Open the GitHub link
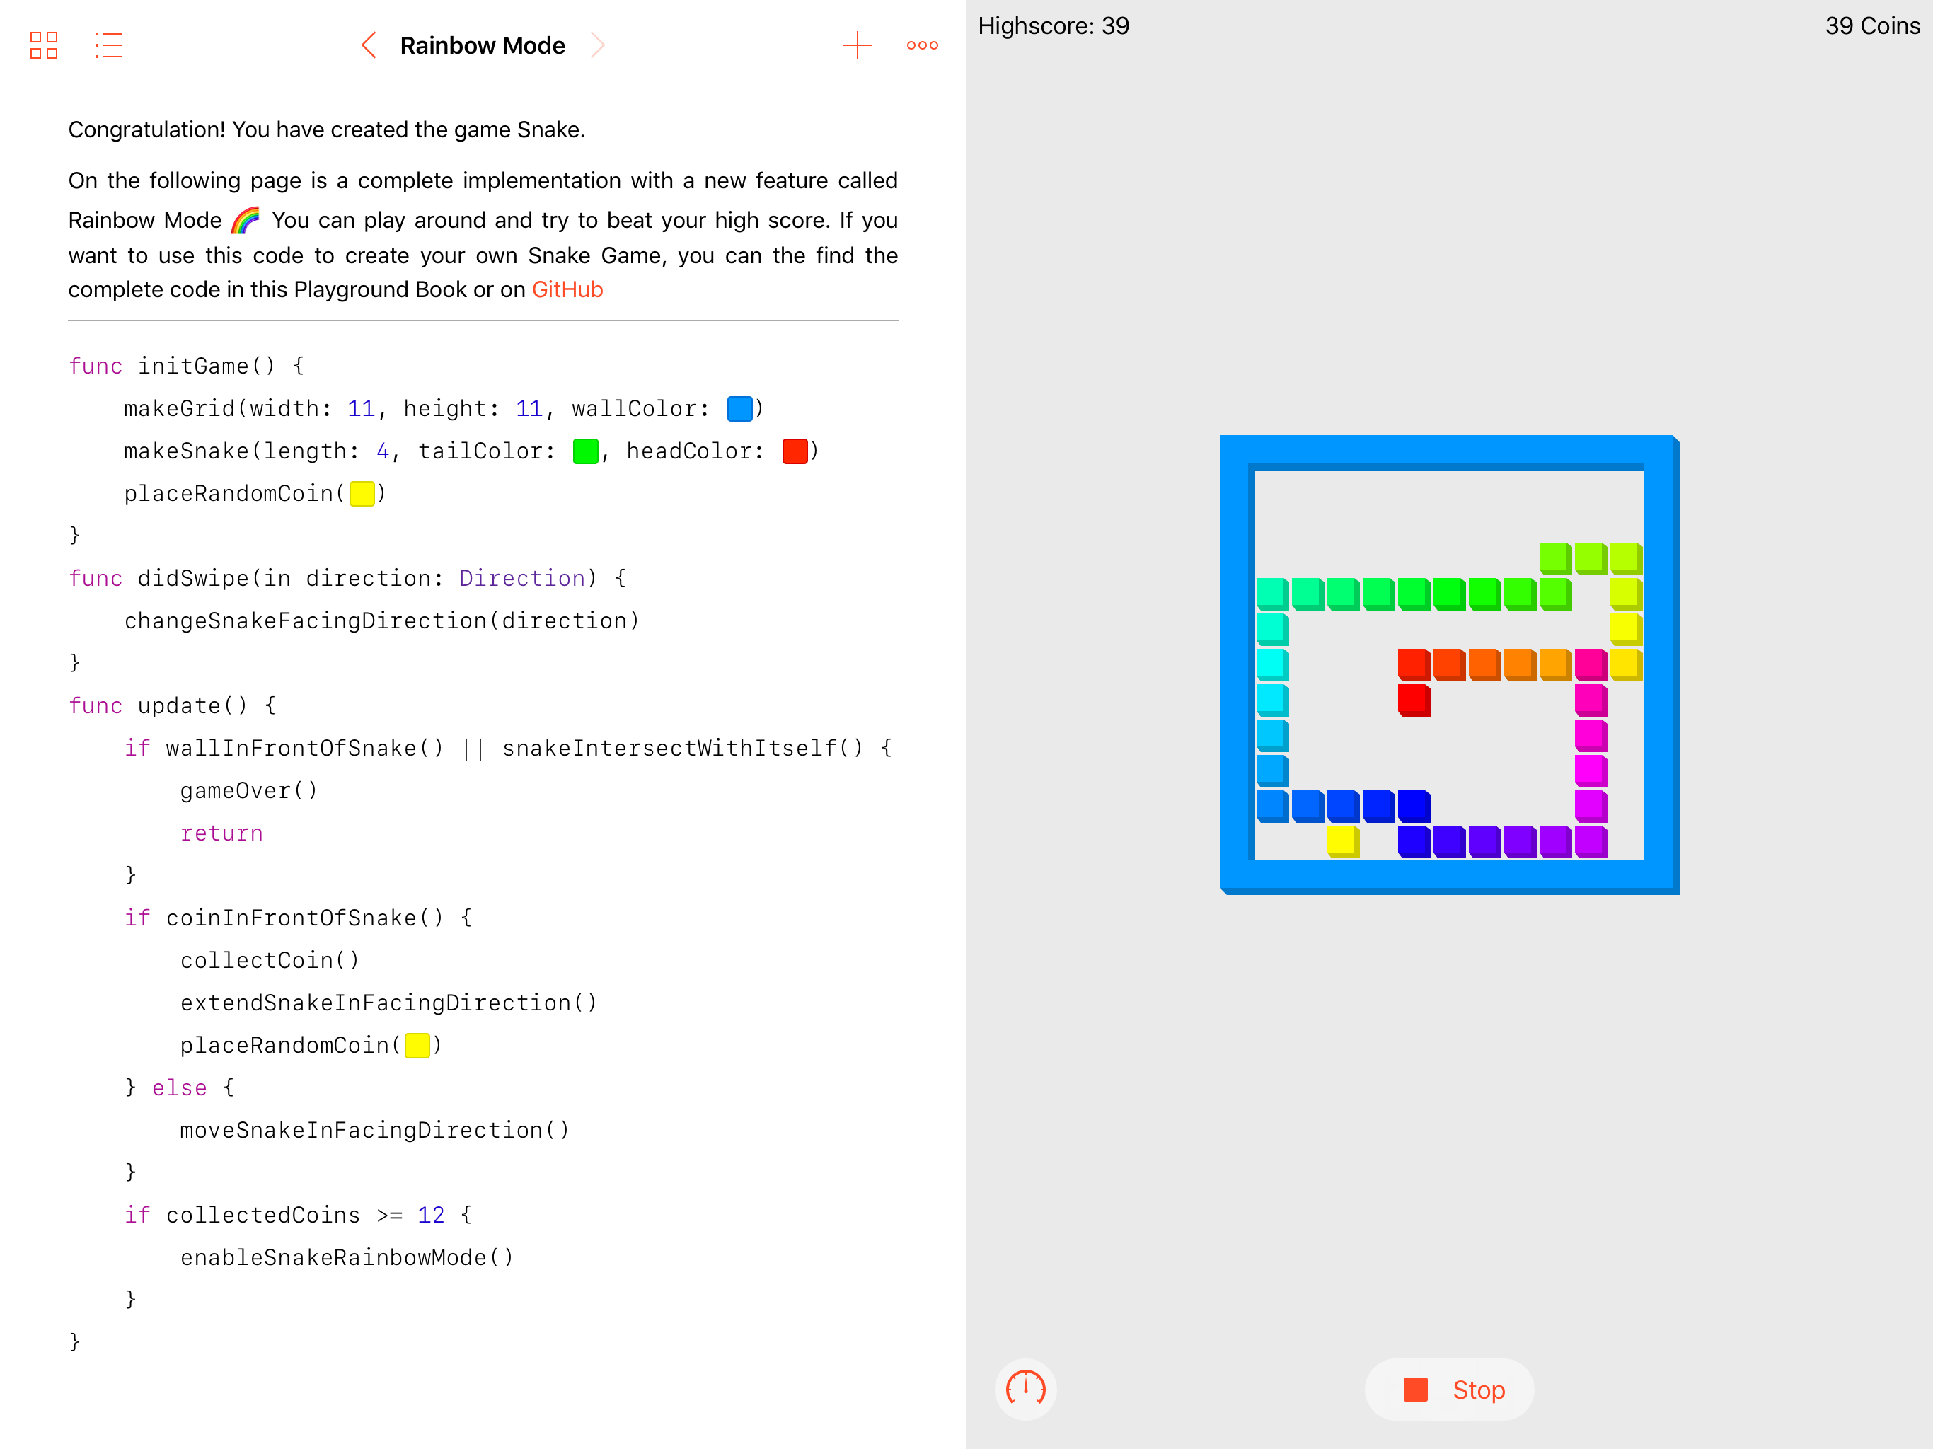The width and height of the screenshot is (1933, 1449). click(x=567, y=289)
